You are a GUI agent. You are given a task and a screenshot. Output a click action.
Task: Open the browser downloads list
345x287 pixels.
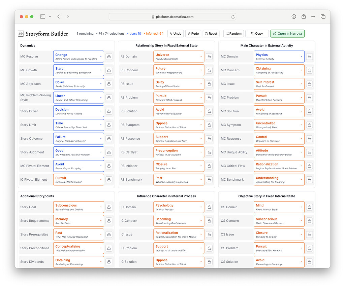pos(293,16)
